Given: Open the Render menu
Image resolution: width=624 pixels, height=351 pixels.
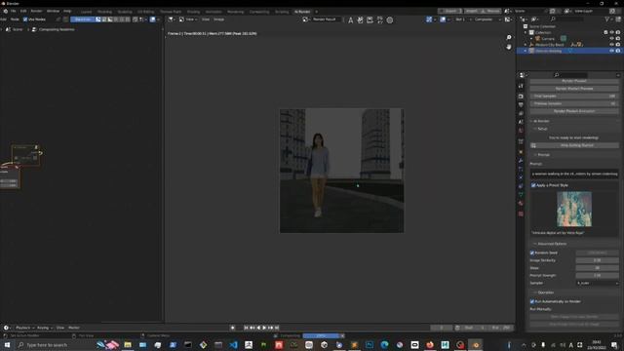Looking at the screenshot, I should click(x=36, y=11).
